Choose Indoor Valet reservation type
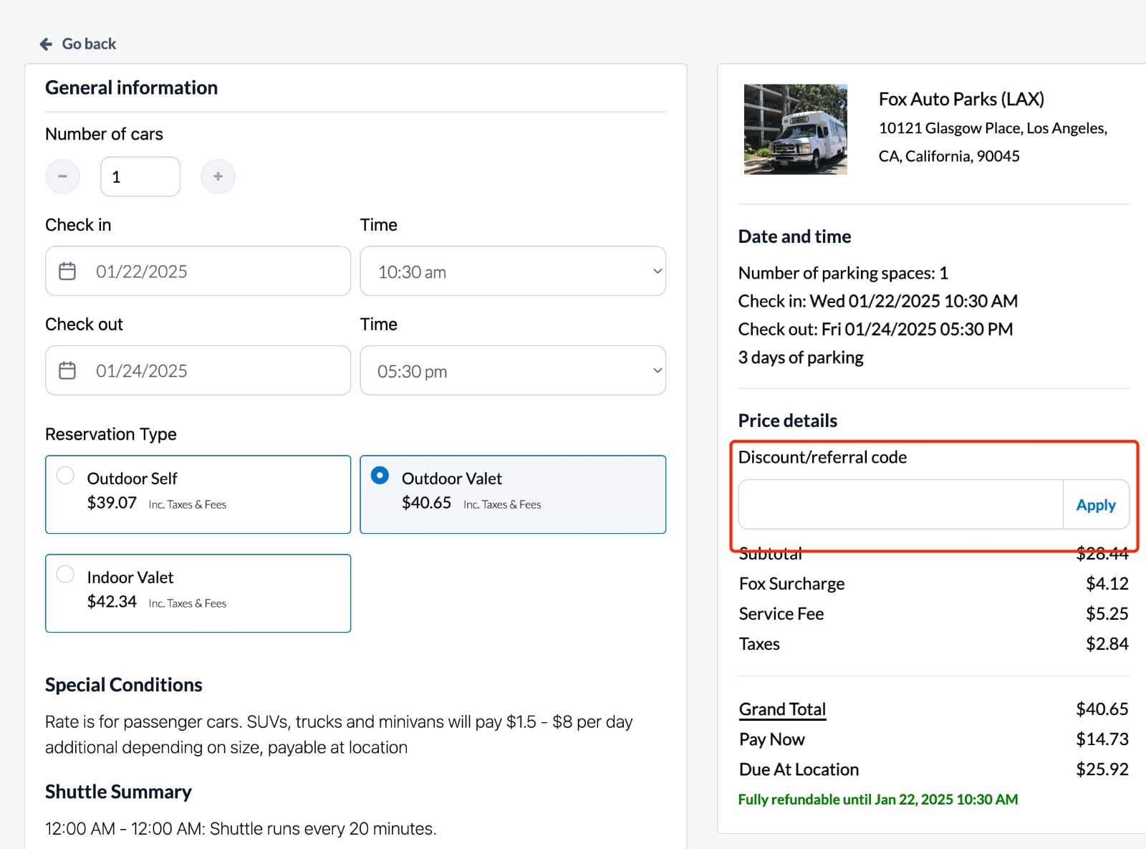The image size is (1146, 849). (x=198, y=593)
